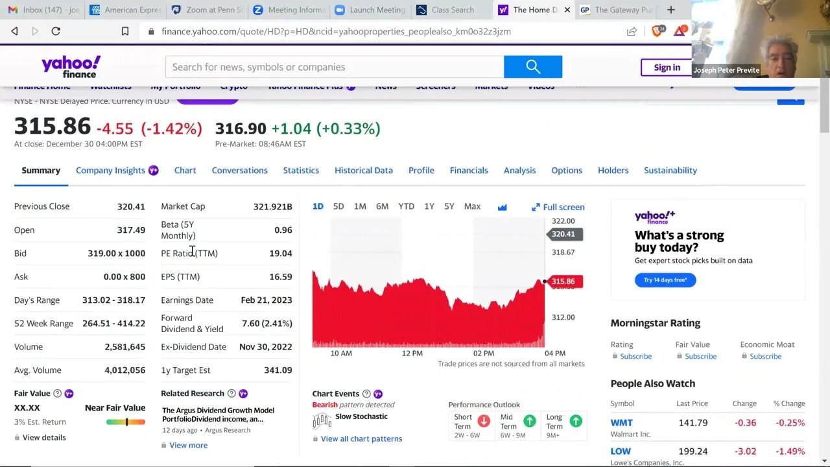Select 1Y chart range
This screenshot has height=467, width=830.
click(x=429, y=206)
